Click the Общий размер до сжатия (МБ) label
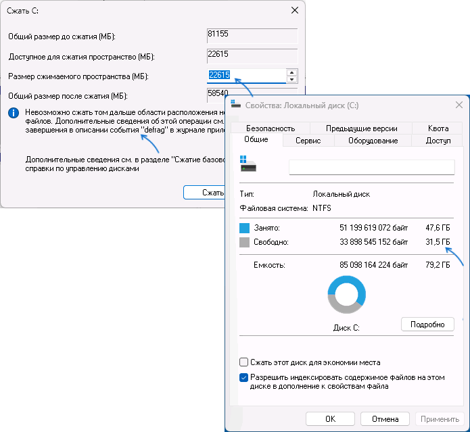Screen dimensions: 470x432 point(62,37)
